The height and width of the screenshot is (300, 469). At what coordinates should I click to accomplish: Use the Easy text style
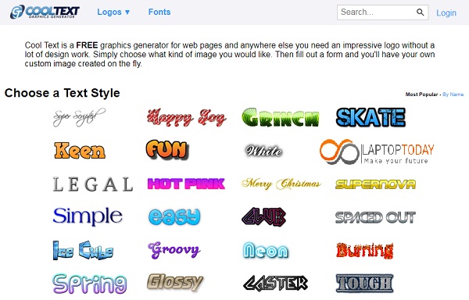point(174,216)
